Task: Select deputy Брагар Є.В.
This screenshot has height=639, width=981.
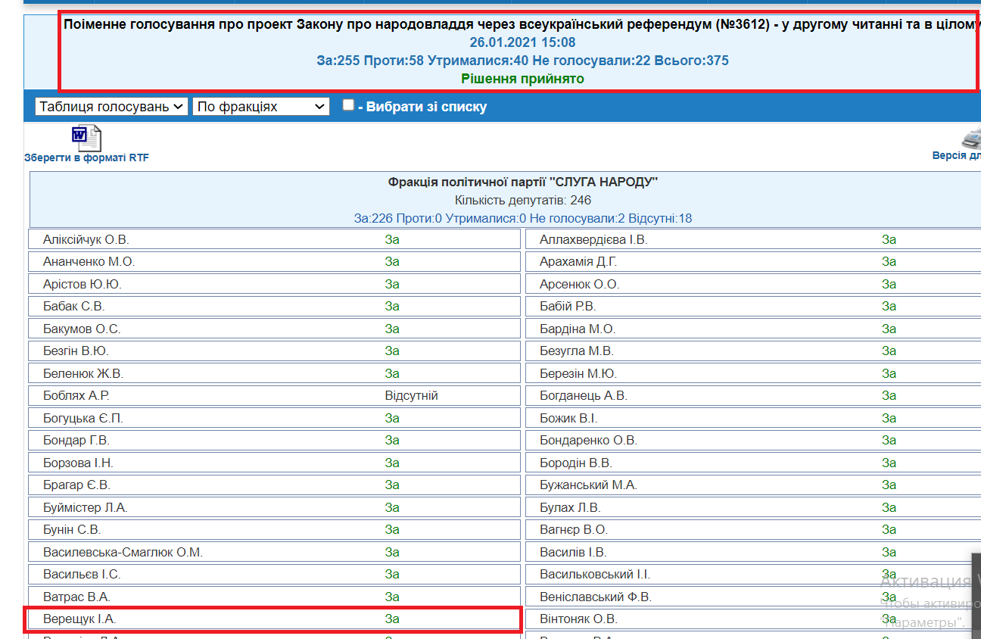Action: click(76, 485)
